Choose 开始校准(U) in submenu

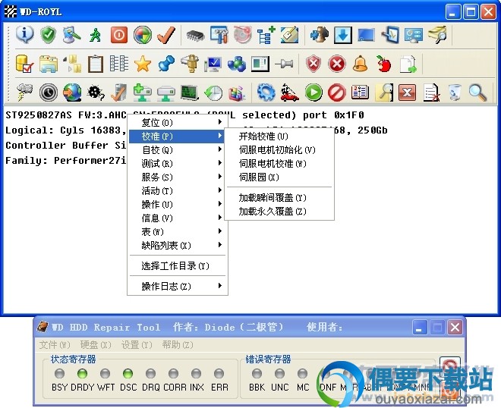pos(279,137)
